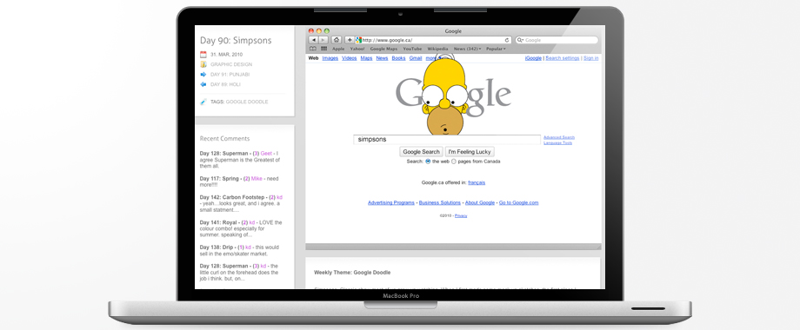Click the blue right arrow next to Day 91
This screenshot has width=800, height=330.
(203, 75)
